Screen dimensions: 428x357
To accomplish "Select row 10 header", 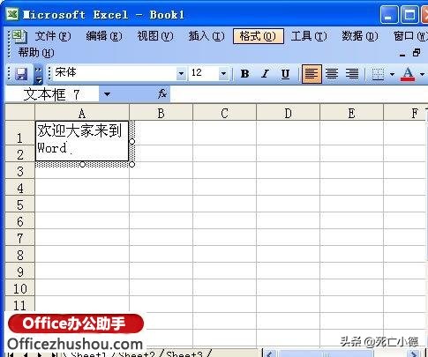I will coord(20,288).
